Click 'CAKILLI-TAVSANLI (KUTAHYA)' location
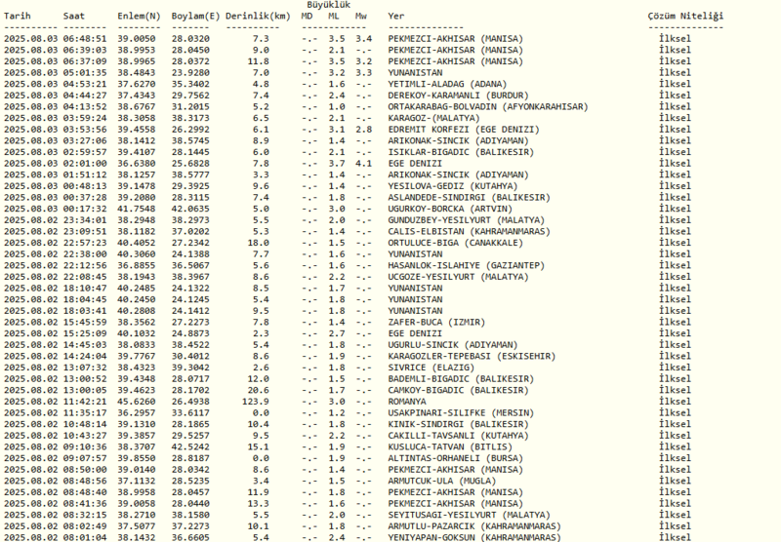Image resolution: width=781 pixels, height=542 pixels. [x=458, y=436]
